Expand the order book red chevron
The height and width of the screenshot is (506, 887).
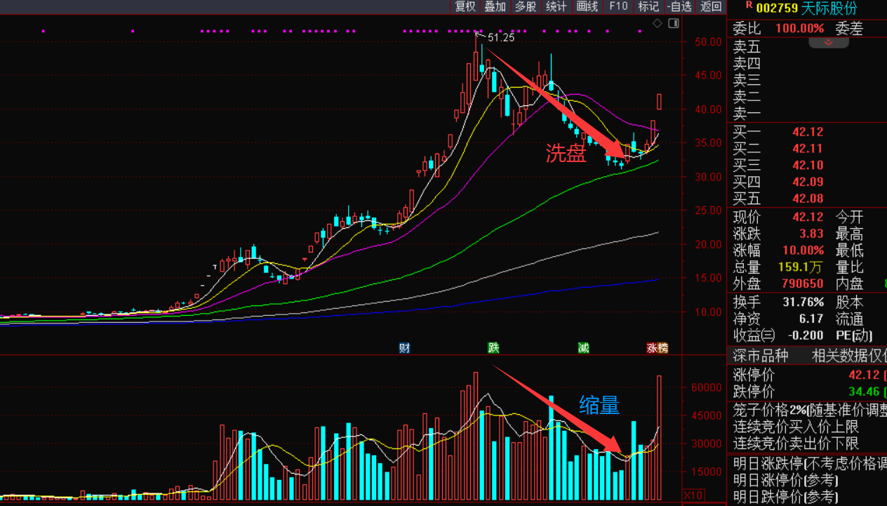point(829,42)
